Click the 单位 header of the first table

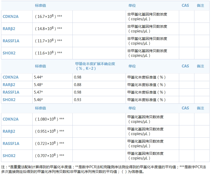132,5
